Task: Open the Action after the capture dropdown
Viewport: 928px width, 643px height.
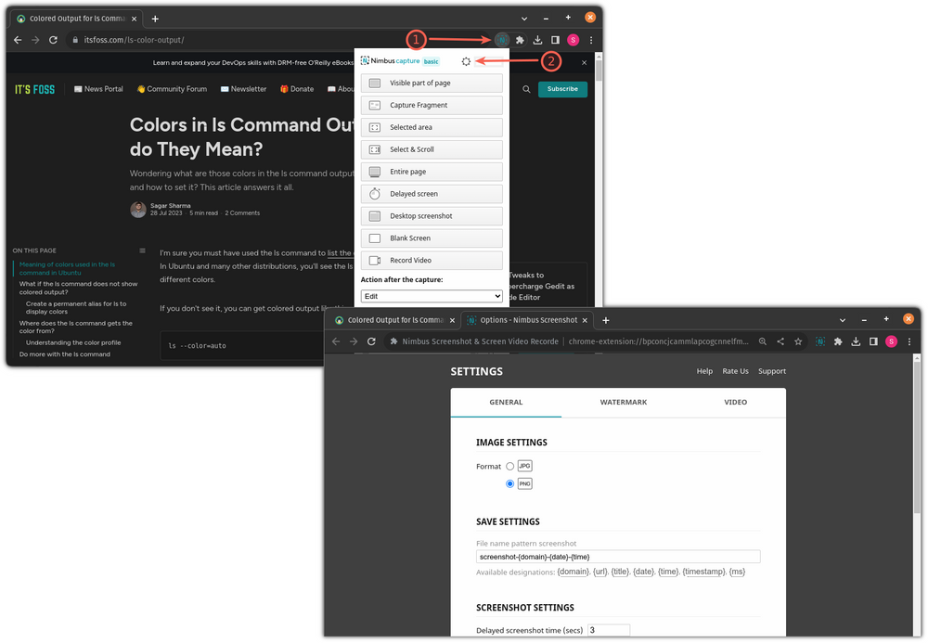Action: (431, 297)
